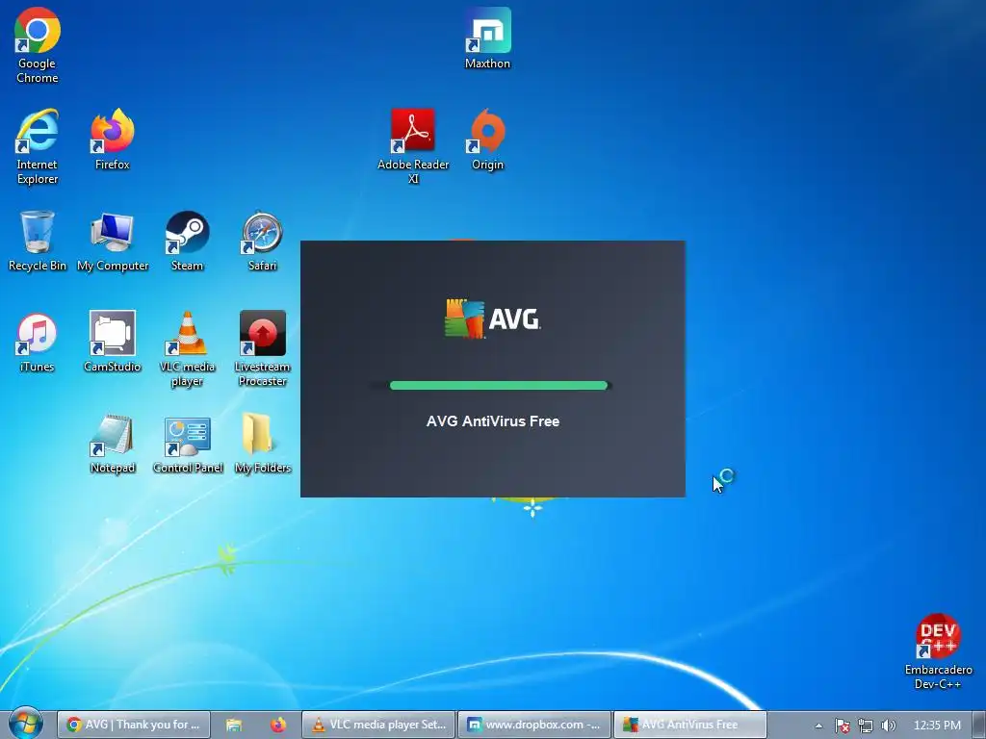Open the Safari desktop shortcut
This screenshot has width=986, height=739.
point(262,241)
